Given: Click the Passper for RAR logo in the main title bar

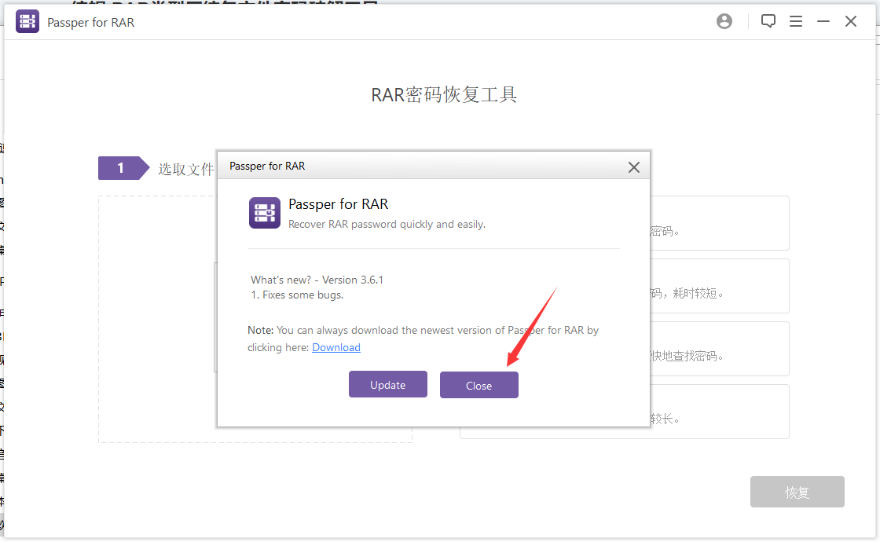Looking at the screenshot, I should (x=27, y=22).
